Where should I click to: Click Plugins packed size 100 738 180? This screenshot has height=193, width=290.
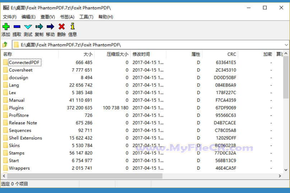pos(116,108)
